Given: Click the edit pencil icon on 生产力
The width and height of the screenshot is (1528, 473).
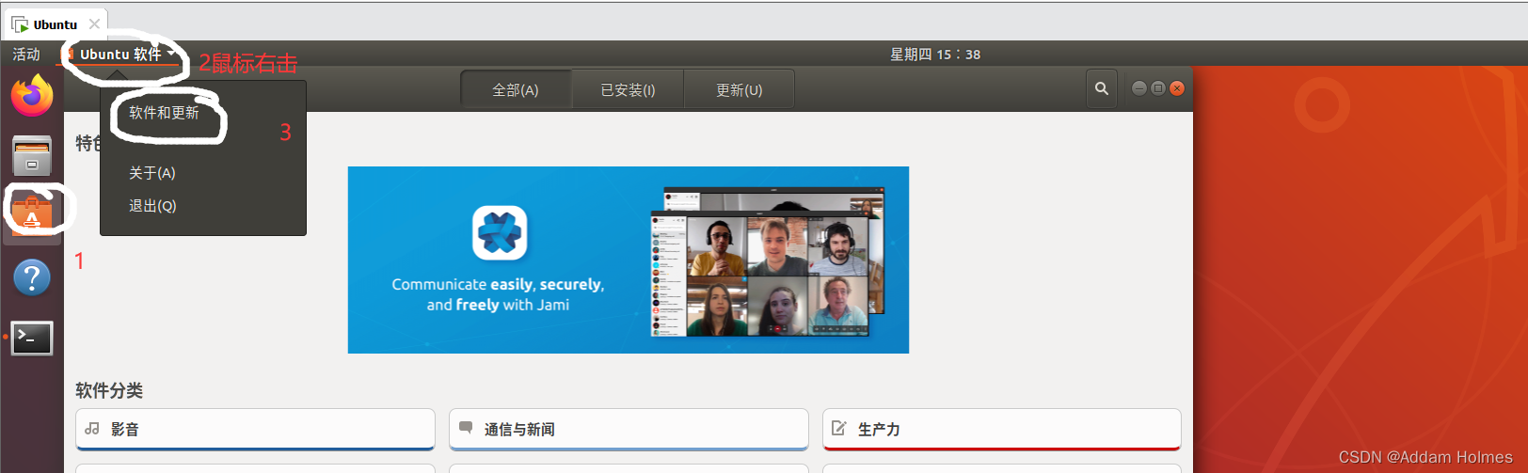Looking at the screenshot, I should coord(839,428).
